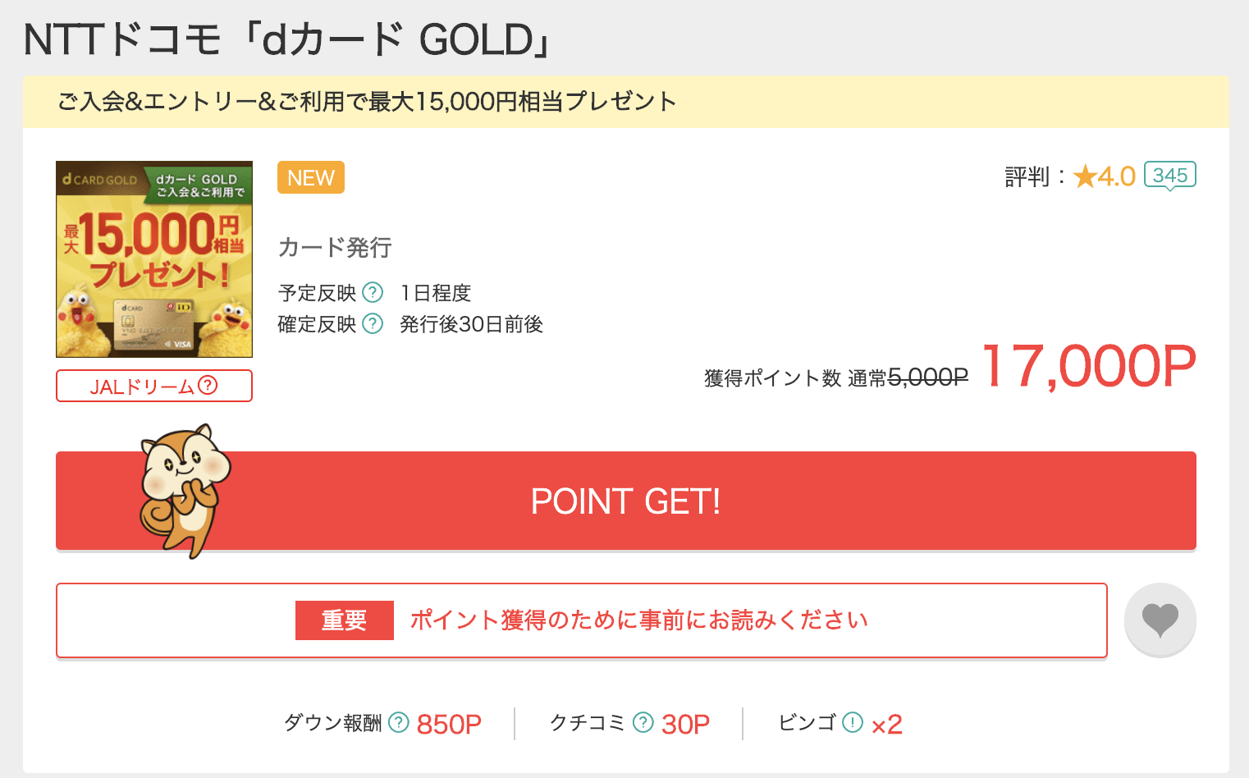Viewport: 1249px width, 778px height.
Task: Click the NEW badge label
Action: [x=311, y=177]
